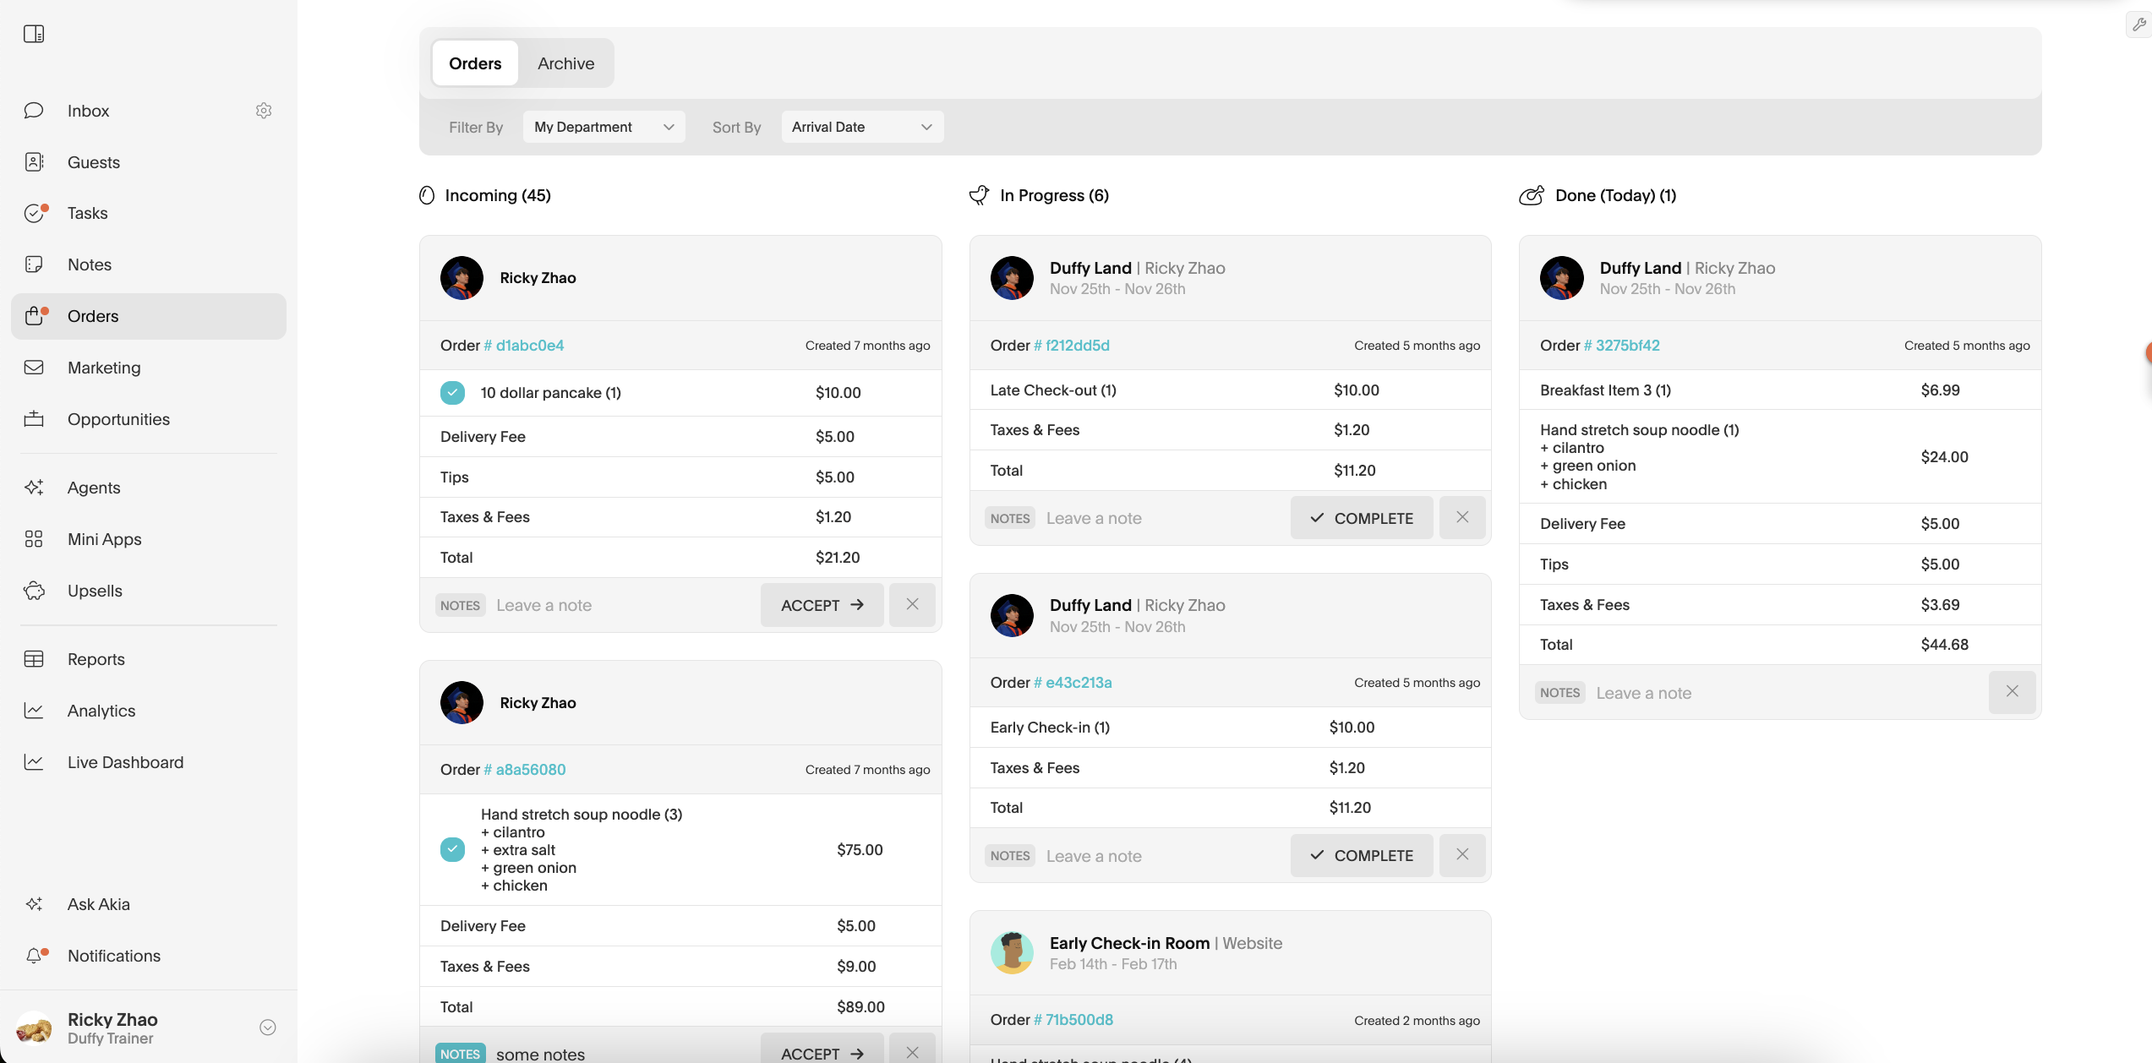Go to Mini Apps section
This screenshot has width=2152, height=1063.
coord(104,539)
